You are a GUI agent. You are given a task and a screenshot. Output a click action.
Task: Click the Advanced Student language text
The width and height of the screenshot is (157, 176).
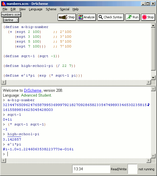(37, 95)
